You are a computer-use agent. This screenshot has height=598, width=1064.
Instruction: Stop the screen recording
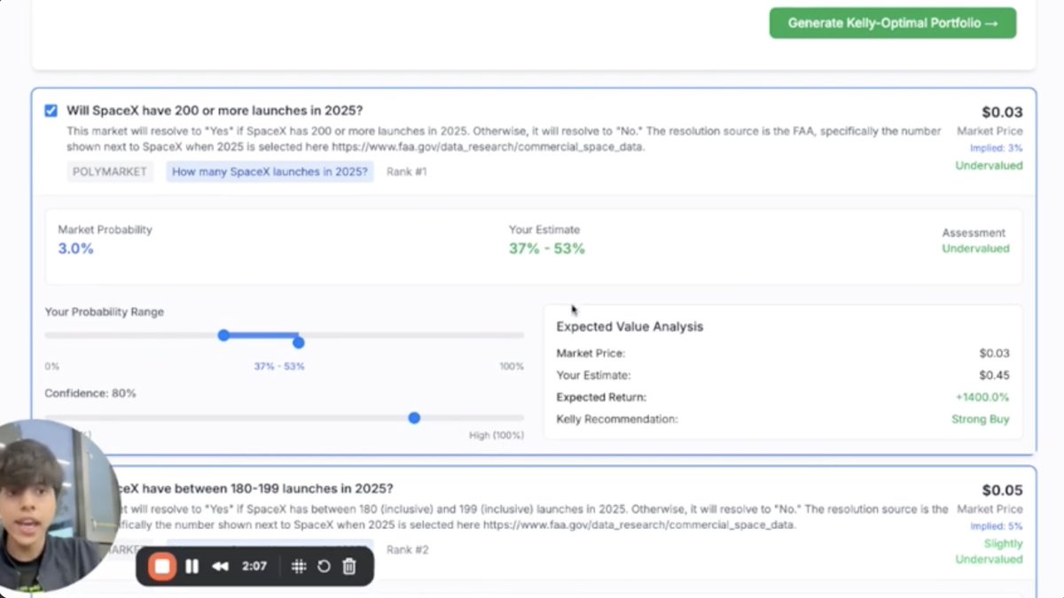click(161, 566)
